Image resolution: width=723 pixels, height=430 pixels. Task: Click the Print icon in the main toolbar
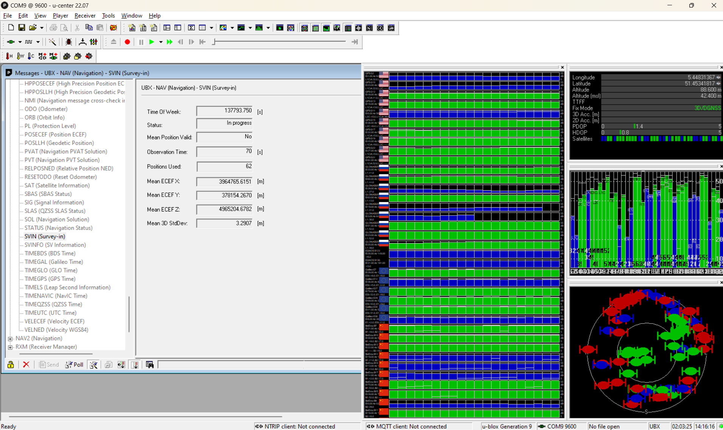(53, 28)
